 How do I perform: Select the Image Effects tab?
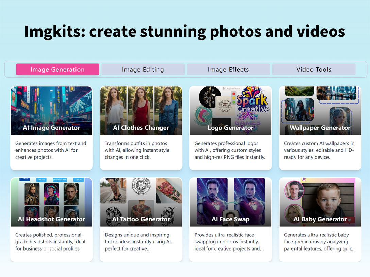(x=229, y=69)
